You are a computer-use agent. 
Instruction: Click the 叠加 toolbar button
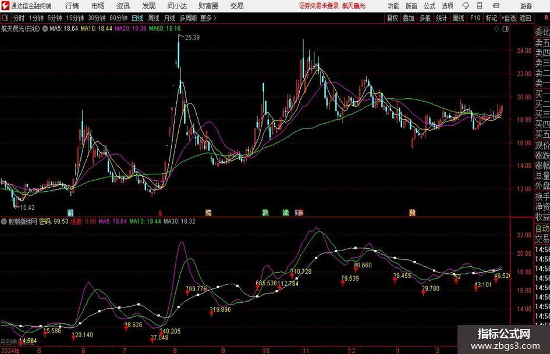[409, 18]
